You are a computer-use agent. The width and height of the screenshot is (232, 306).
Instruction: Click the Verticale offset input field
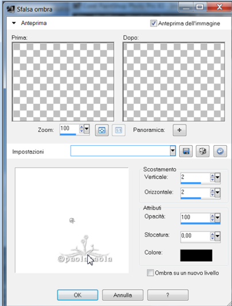[195, 177]
